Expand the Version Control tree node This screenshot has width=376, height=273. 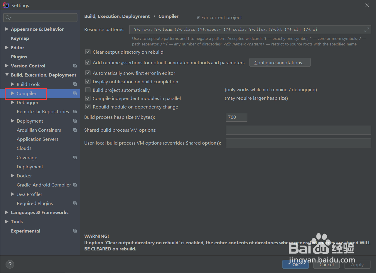click(x=7, y=66)
